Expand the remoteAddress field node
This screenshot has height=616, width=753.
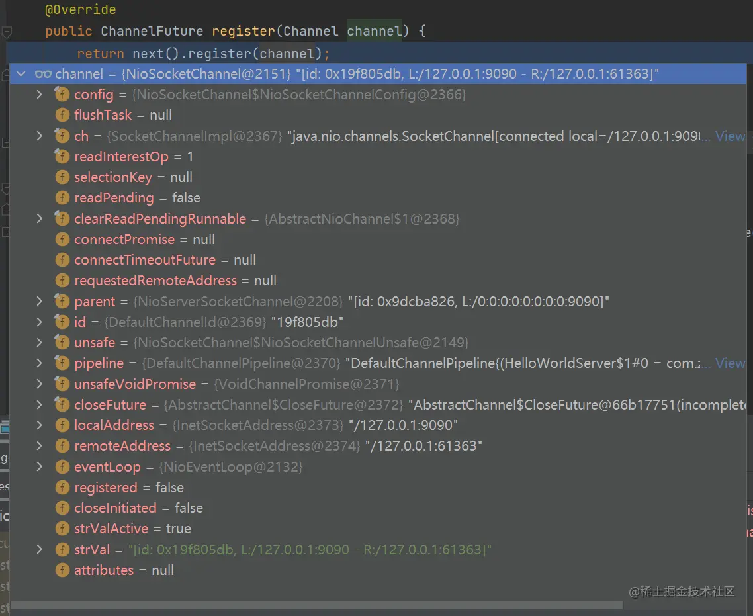pyautogui.click(x=40, y=445)
